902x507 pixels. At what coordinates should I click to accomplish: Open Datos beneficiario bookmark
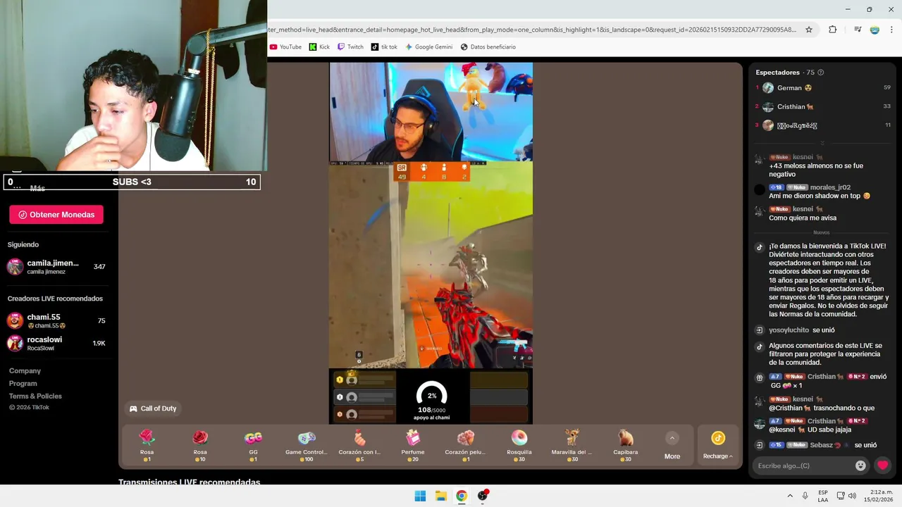[488, 47]
